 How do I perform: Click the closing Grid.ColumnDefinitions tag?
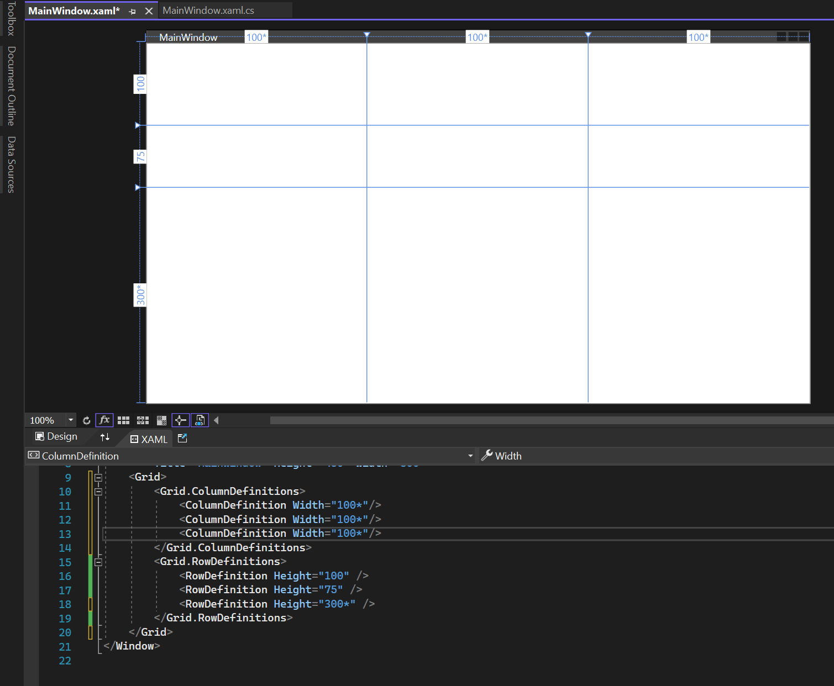(x=233, y=547)
